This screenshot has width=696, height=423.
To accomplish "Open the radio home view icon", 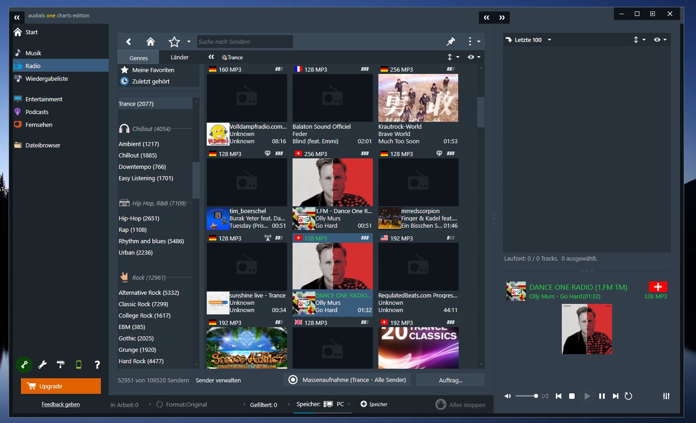I will [151, 42].
